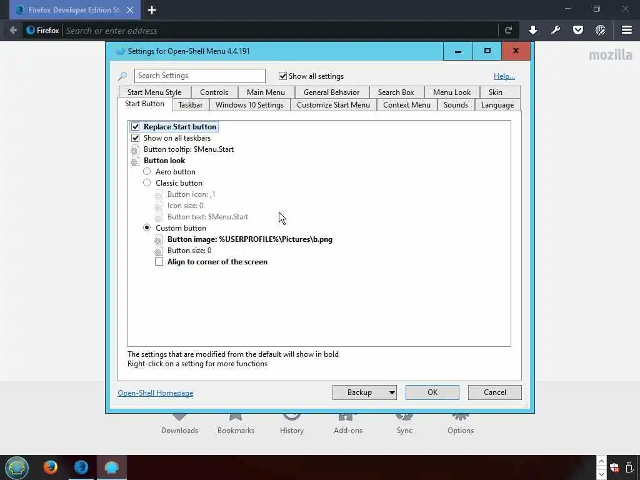Toggle Show all settings checkbox

(x=282, y=76)
